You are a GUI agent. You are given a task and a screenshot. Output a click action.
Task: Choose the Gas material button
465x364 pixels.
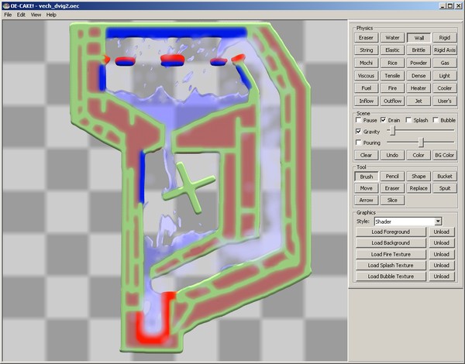(x=444, y=62)
